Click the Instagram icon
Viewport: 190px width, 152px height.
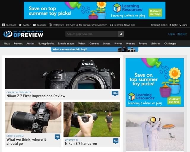(x=50, y=25)
